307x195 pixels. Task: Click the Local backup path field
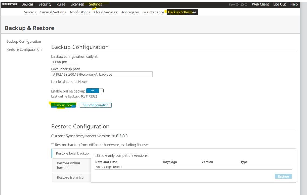pyautogui.click(x=102, y=74)
